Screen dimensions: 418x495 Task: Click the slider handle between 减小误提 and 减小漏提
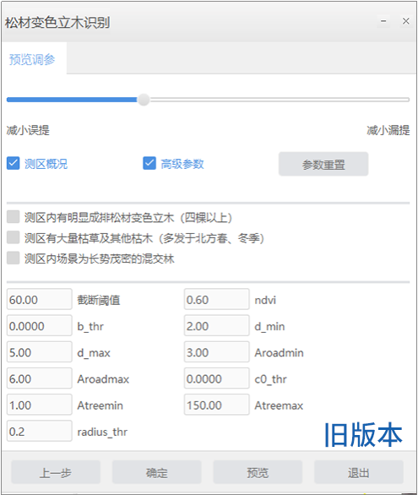pyautogui.click(x=144, y=100)
